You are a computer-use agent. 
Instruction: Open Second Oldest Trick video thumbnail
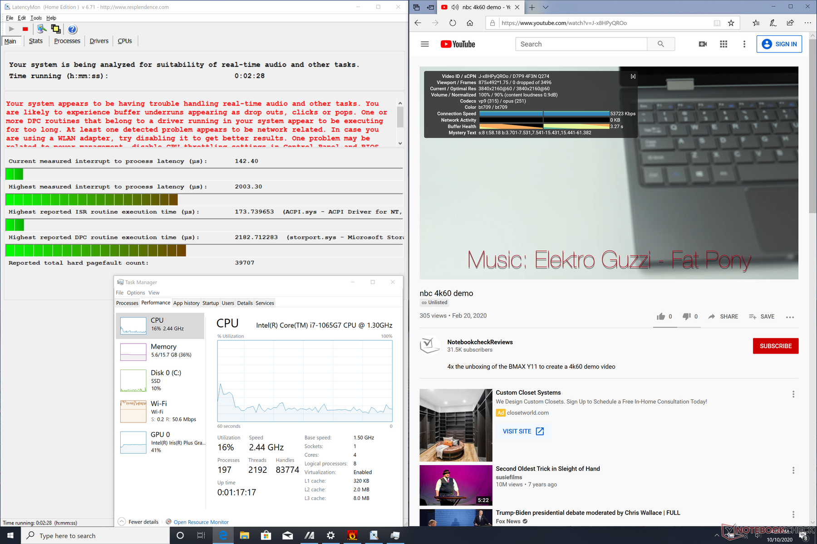point(456,485)
